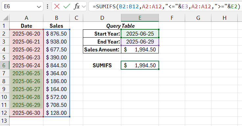Select column A header
This screenshot has width=242, height=126.
(26, 18)
